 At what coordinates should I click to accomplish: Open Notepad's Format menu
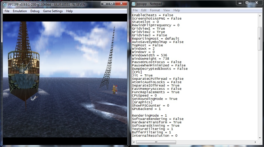coord(155,10)
